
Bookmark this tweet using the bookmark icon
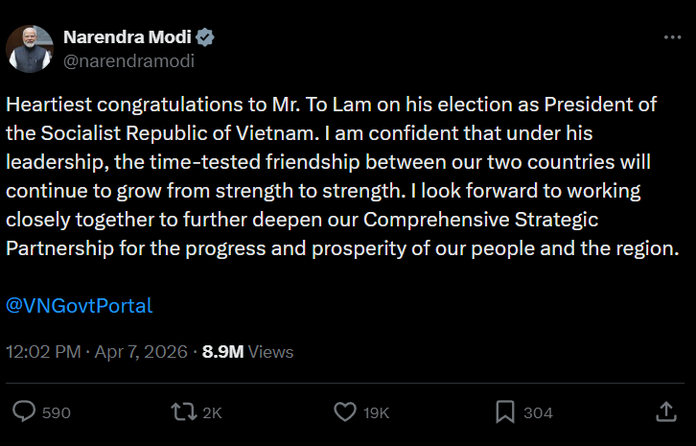[505, 411]
